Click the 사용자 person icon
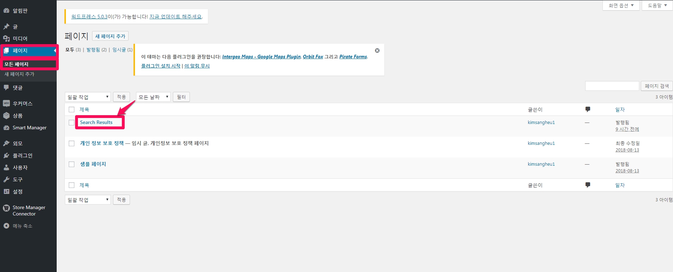 [6, 167]
